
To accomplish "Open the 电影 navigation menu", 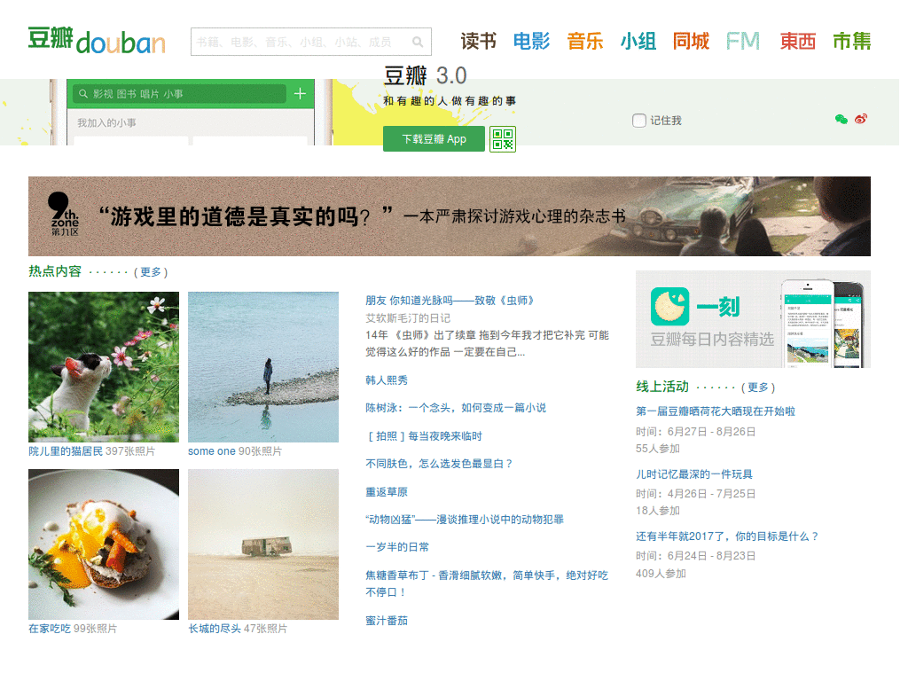I will [x=531, y=41].
